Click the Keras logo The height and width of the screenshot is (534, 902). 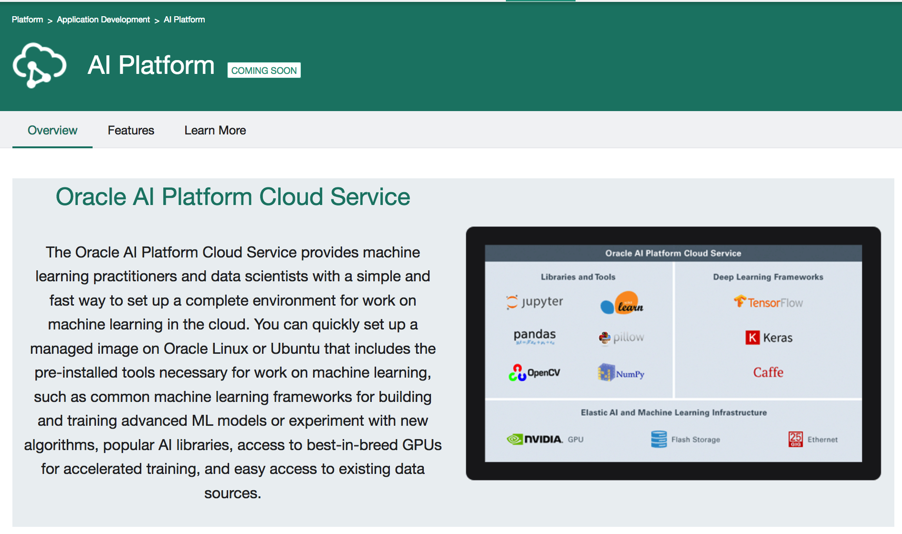(x=768, y=338)
